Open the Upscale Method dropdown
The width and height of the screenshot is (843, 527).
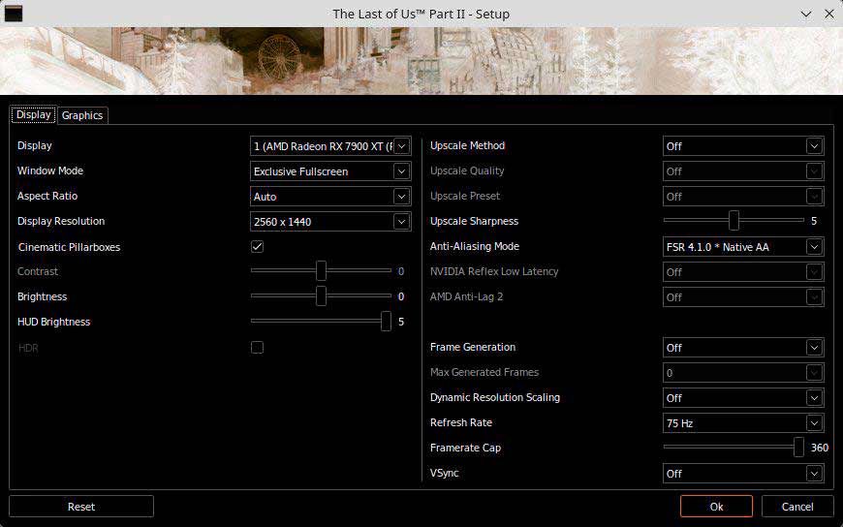[x=743, y=146]
